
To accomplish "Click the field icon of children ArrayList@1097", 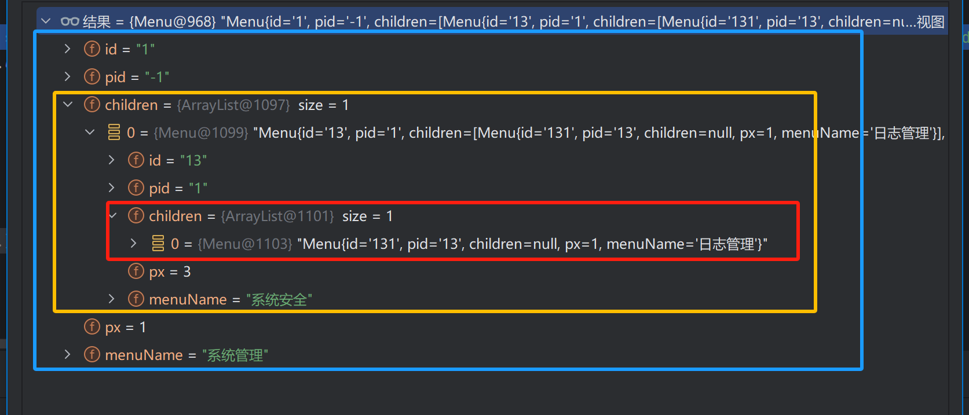I will [92, 105].
